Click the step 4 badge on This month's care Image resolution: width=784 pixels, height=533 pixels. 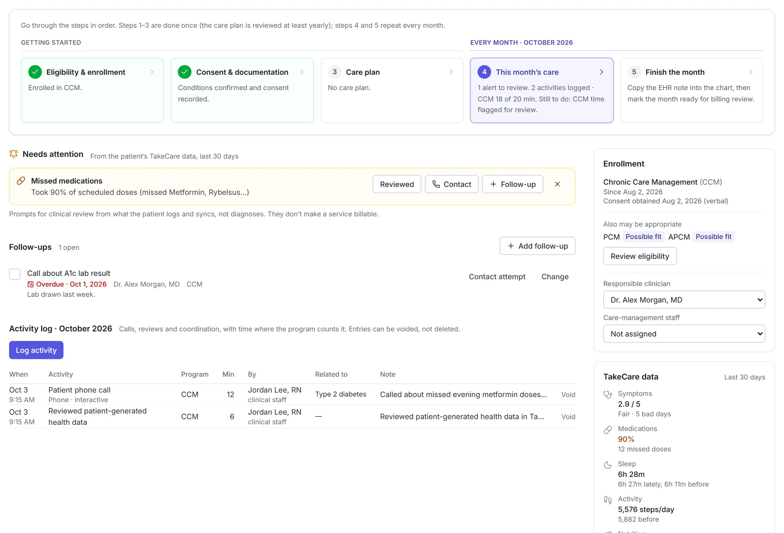(x=484, y=72)
